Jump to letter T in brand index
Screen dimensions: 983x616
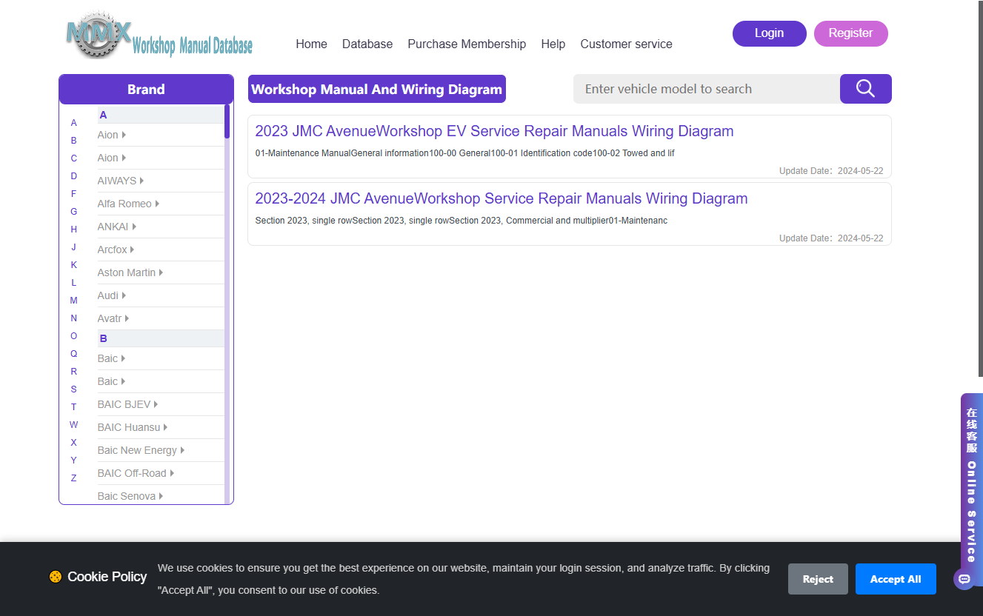(x=73, y=407)
